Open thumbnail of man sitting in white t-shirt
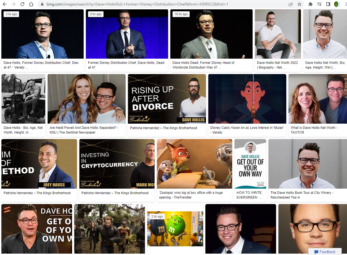 click(x=278, y=34)
